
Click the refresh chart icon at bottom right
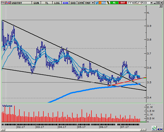(154, 128)
